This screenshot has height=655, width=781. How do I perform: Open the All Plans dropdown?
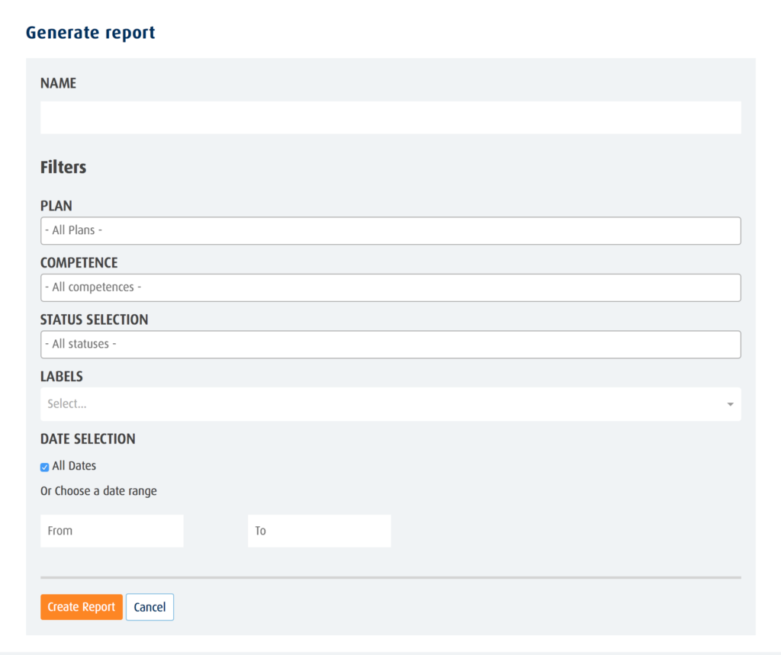(390, 230)
